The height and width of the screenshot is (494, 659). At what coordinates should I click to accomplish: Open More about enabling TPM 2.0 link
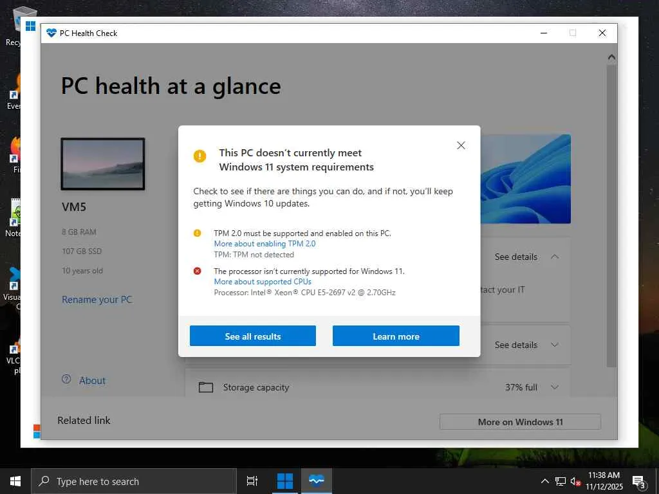265,244
